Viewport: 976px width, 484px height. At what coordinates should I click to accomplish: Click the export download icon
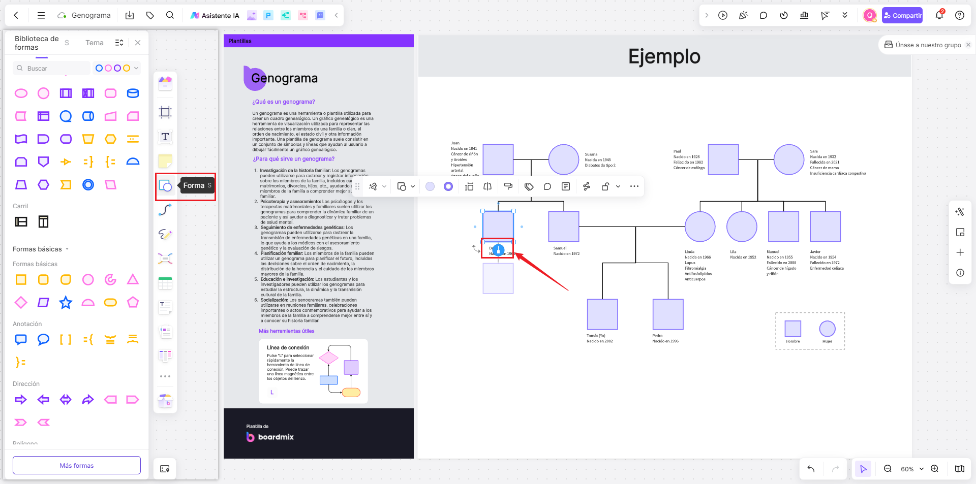pos(130,15)
